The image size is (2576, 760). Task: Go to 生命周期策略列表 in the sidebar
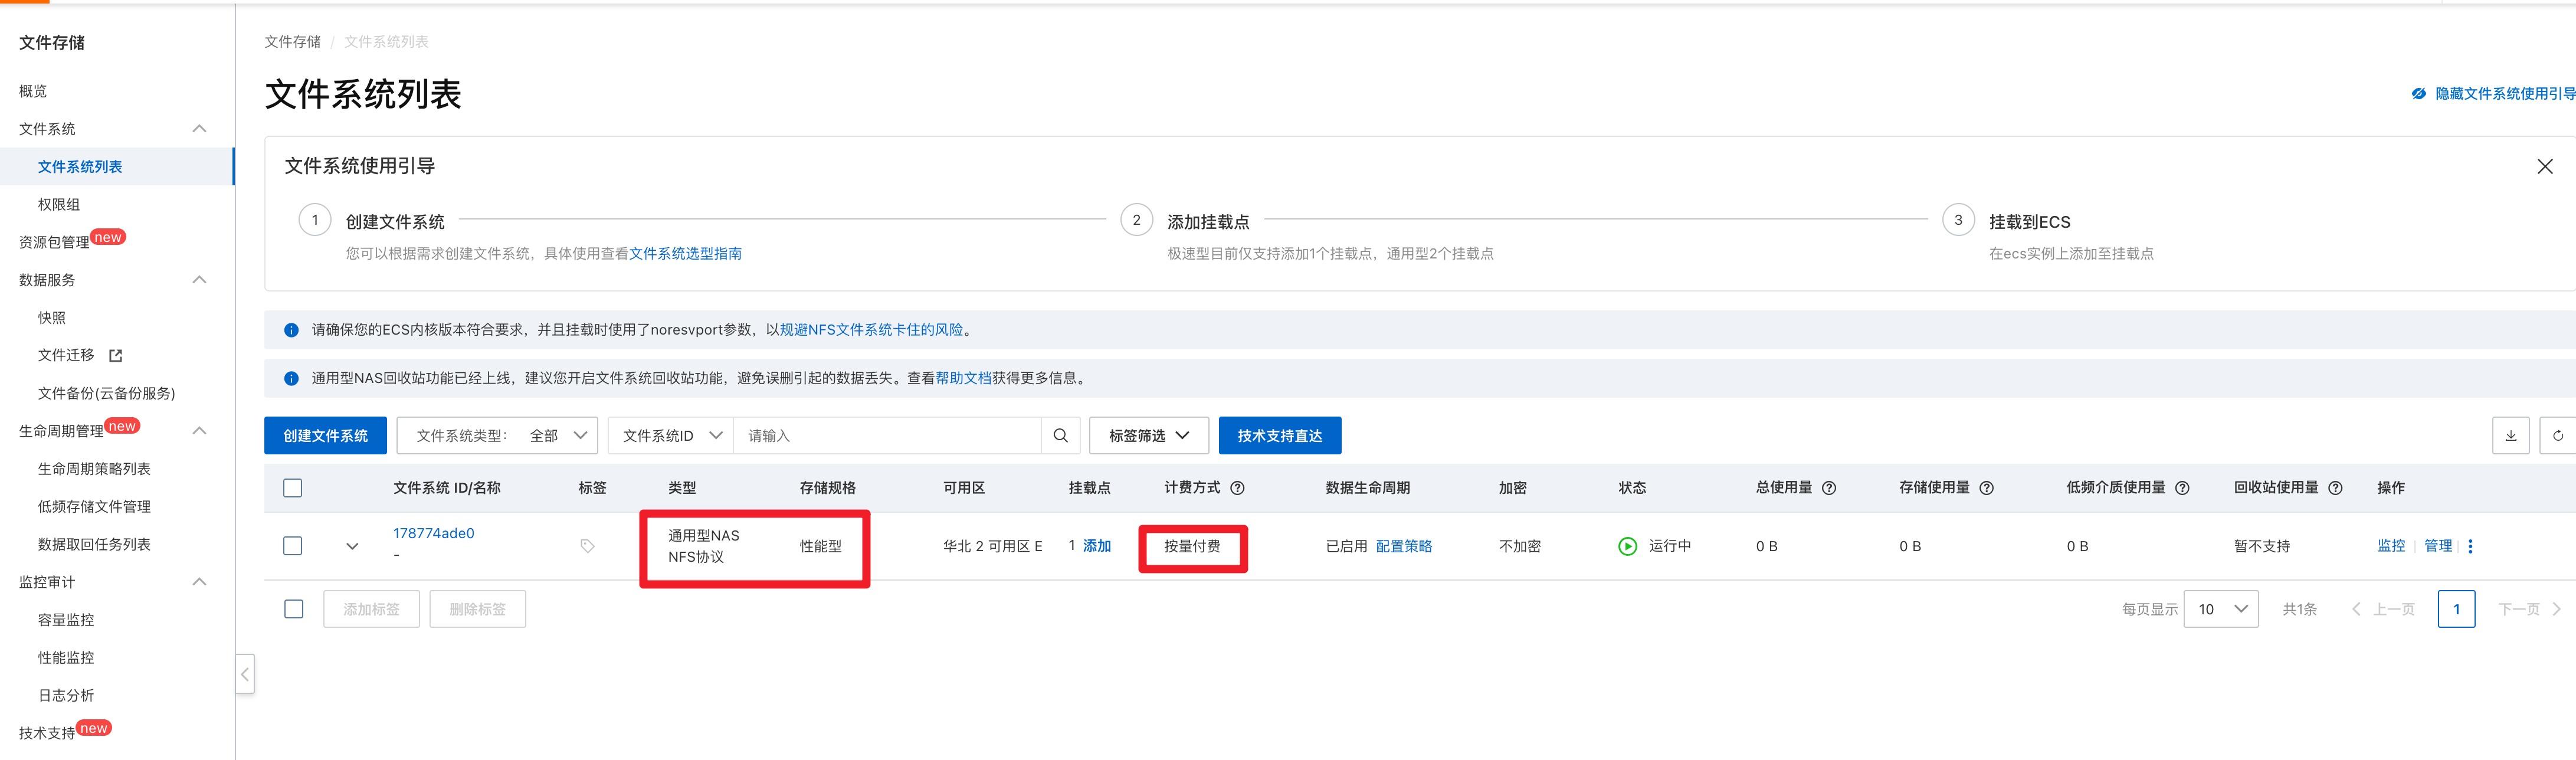94,469
